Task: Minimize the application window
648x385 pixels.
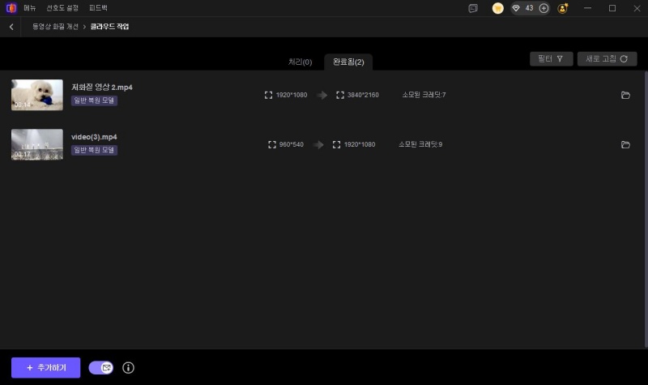Action: coord(587,8)
